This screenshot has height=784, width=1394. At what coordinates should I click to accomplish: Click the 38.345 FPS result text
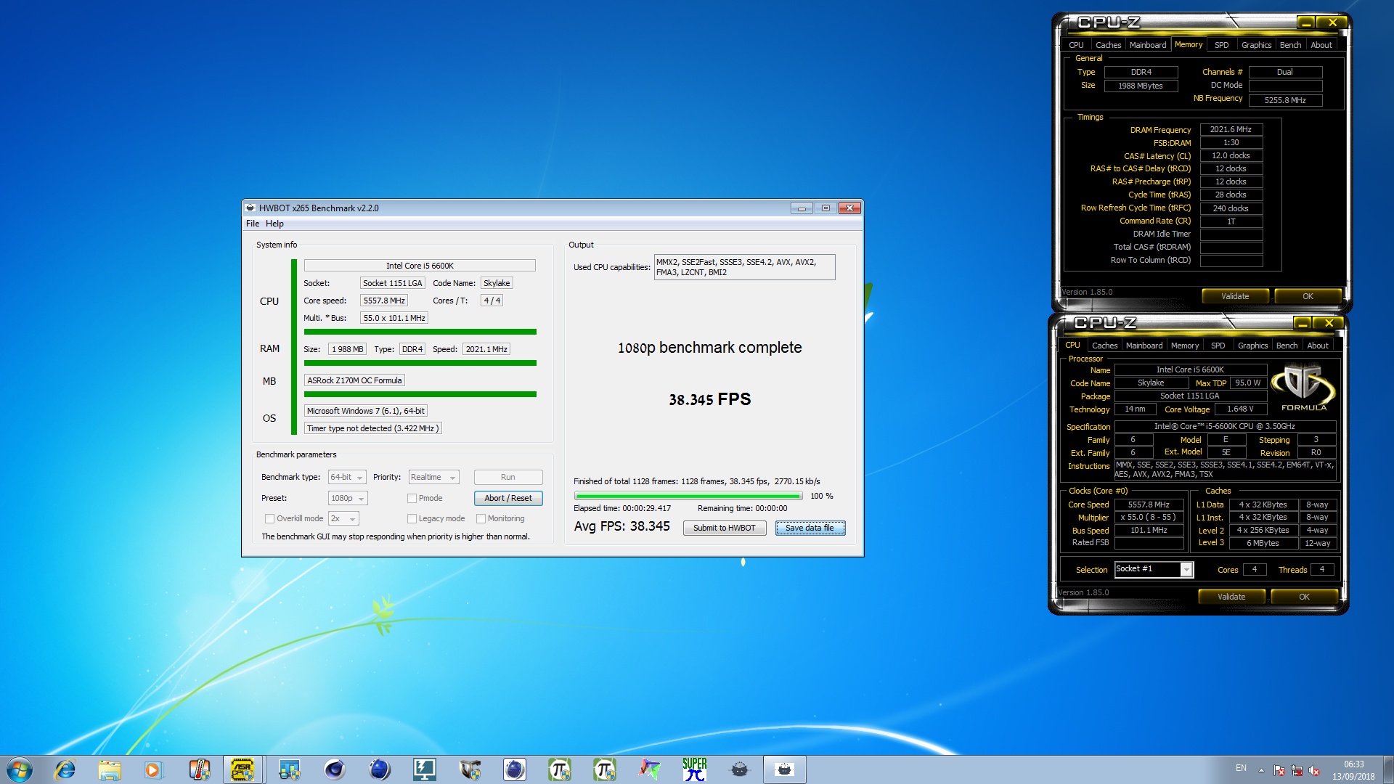[x=709, y=399]
